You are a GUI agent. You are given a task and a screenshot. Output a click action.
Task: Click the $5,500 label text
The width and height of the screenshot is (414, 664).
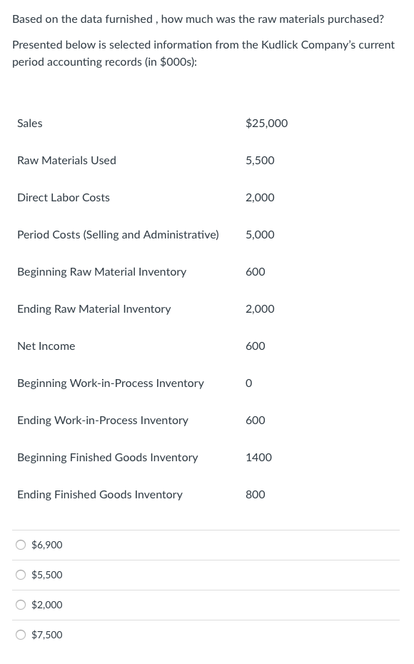pyautogui.click(x=46, y=575)
